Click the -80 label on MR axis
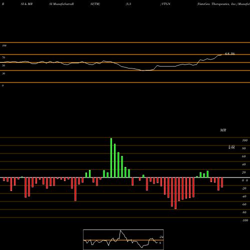The width and height of the screenshot is (250, 250). 244,212
